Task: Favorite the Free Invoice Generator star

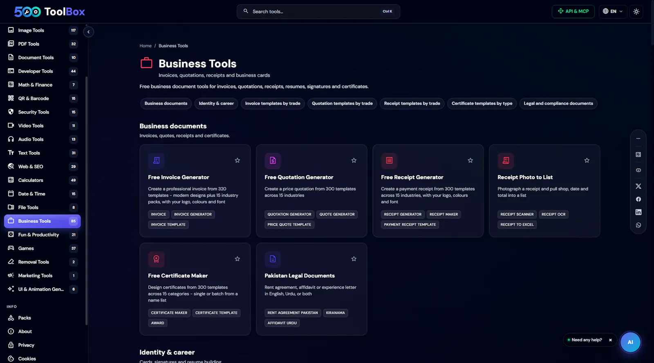Action: coord(237,160)
